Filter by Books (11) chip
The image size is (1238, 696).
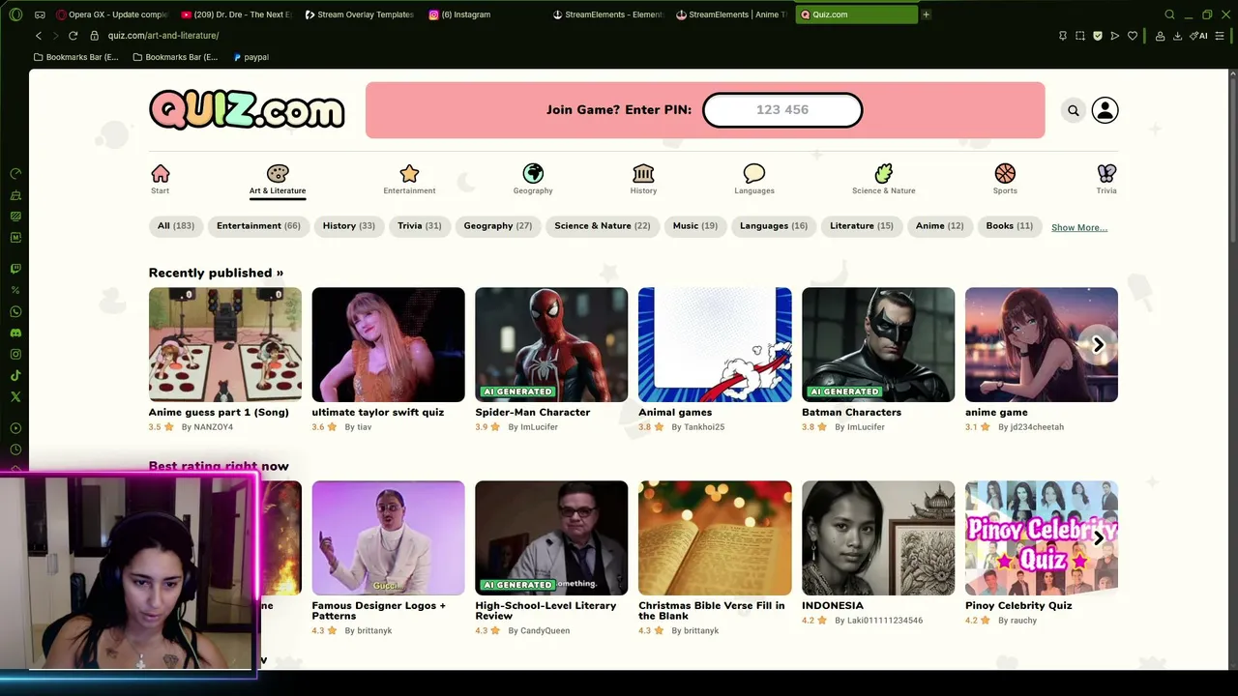[x=1009, y=226]
